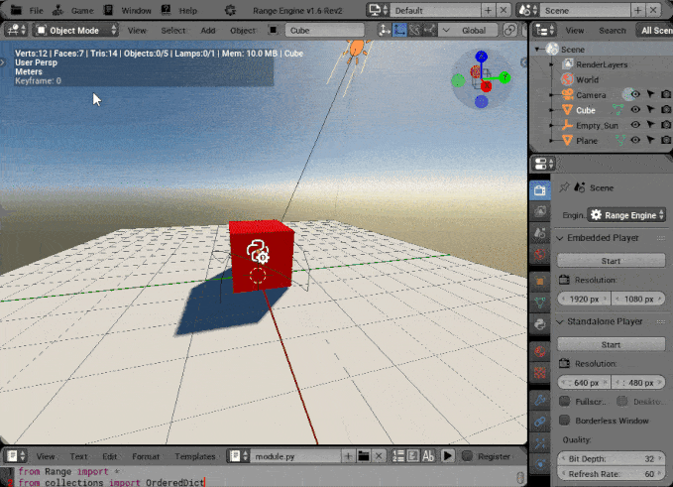This screenshot has width=673, height=487.
Task: Toggle visibility of Cube in outliner
Action: [634, 110]
